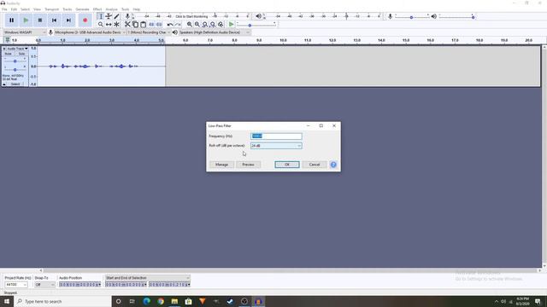Click the Cut scissors icon
This screenshot has width=547, height=307.
[127, 25]
